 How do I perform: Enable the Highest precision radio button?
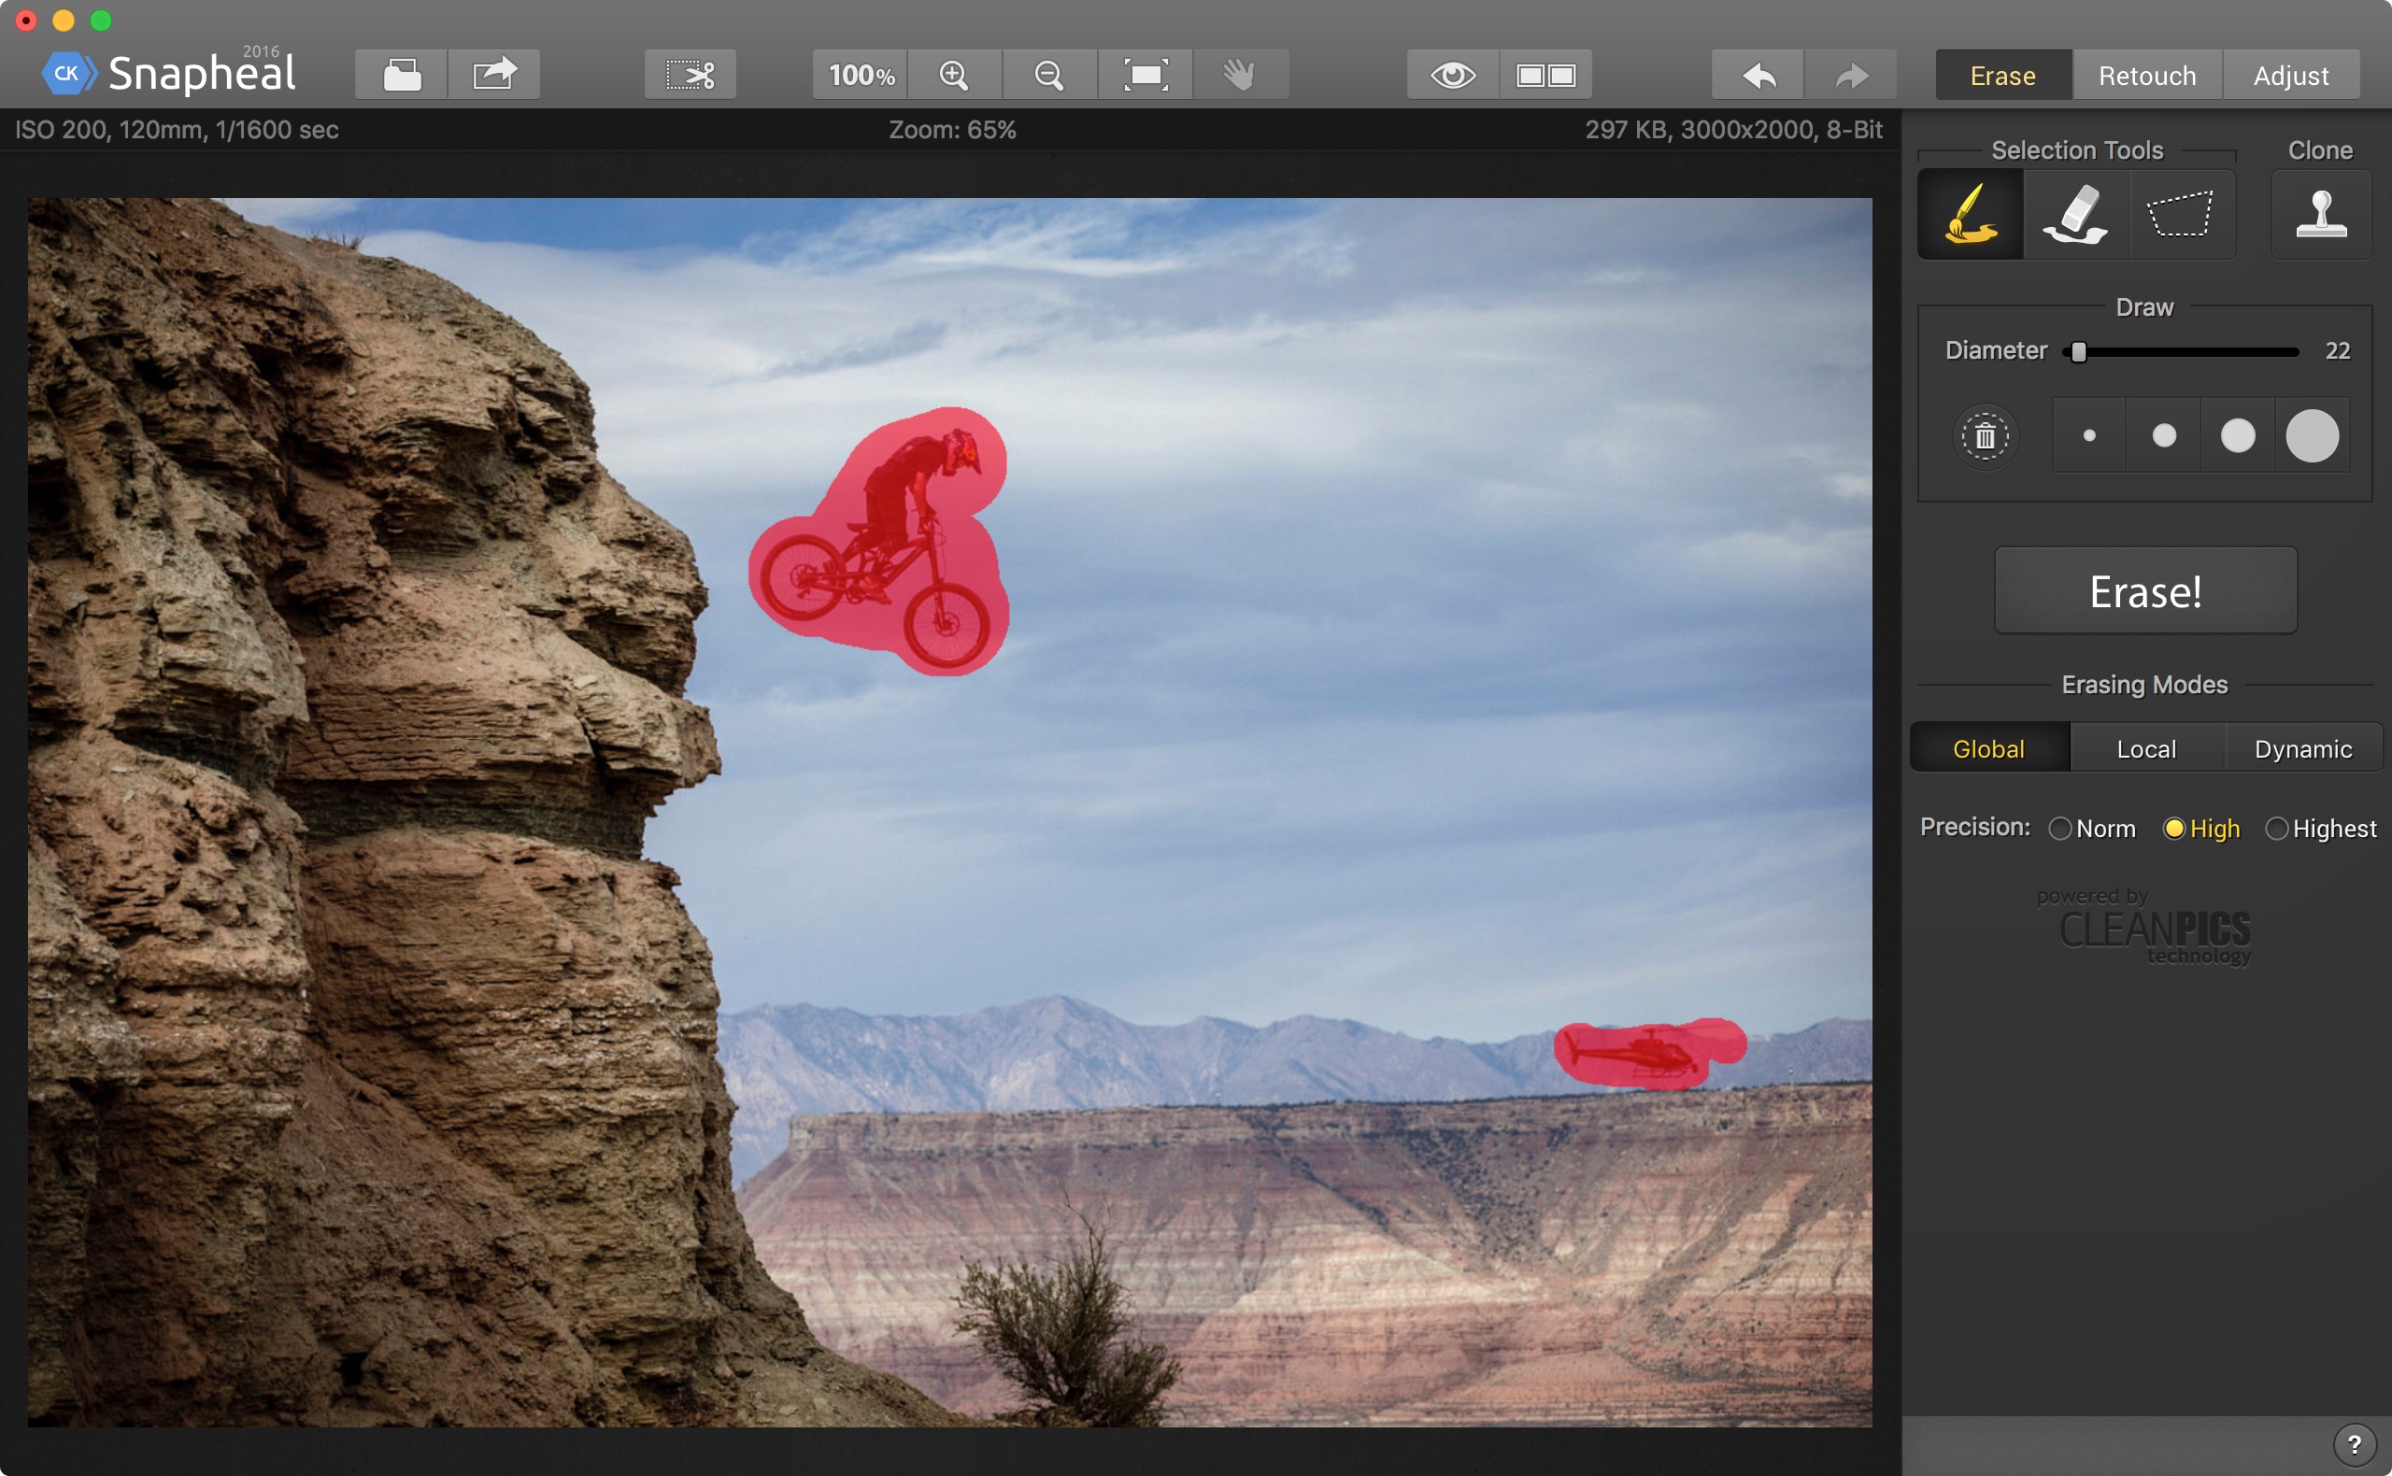(2277, 827)
